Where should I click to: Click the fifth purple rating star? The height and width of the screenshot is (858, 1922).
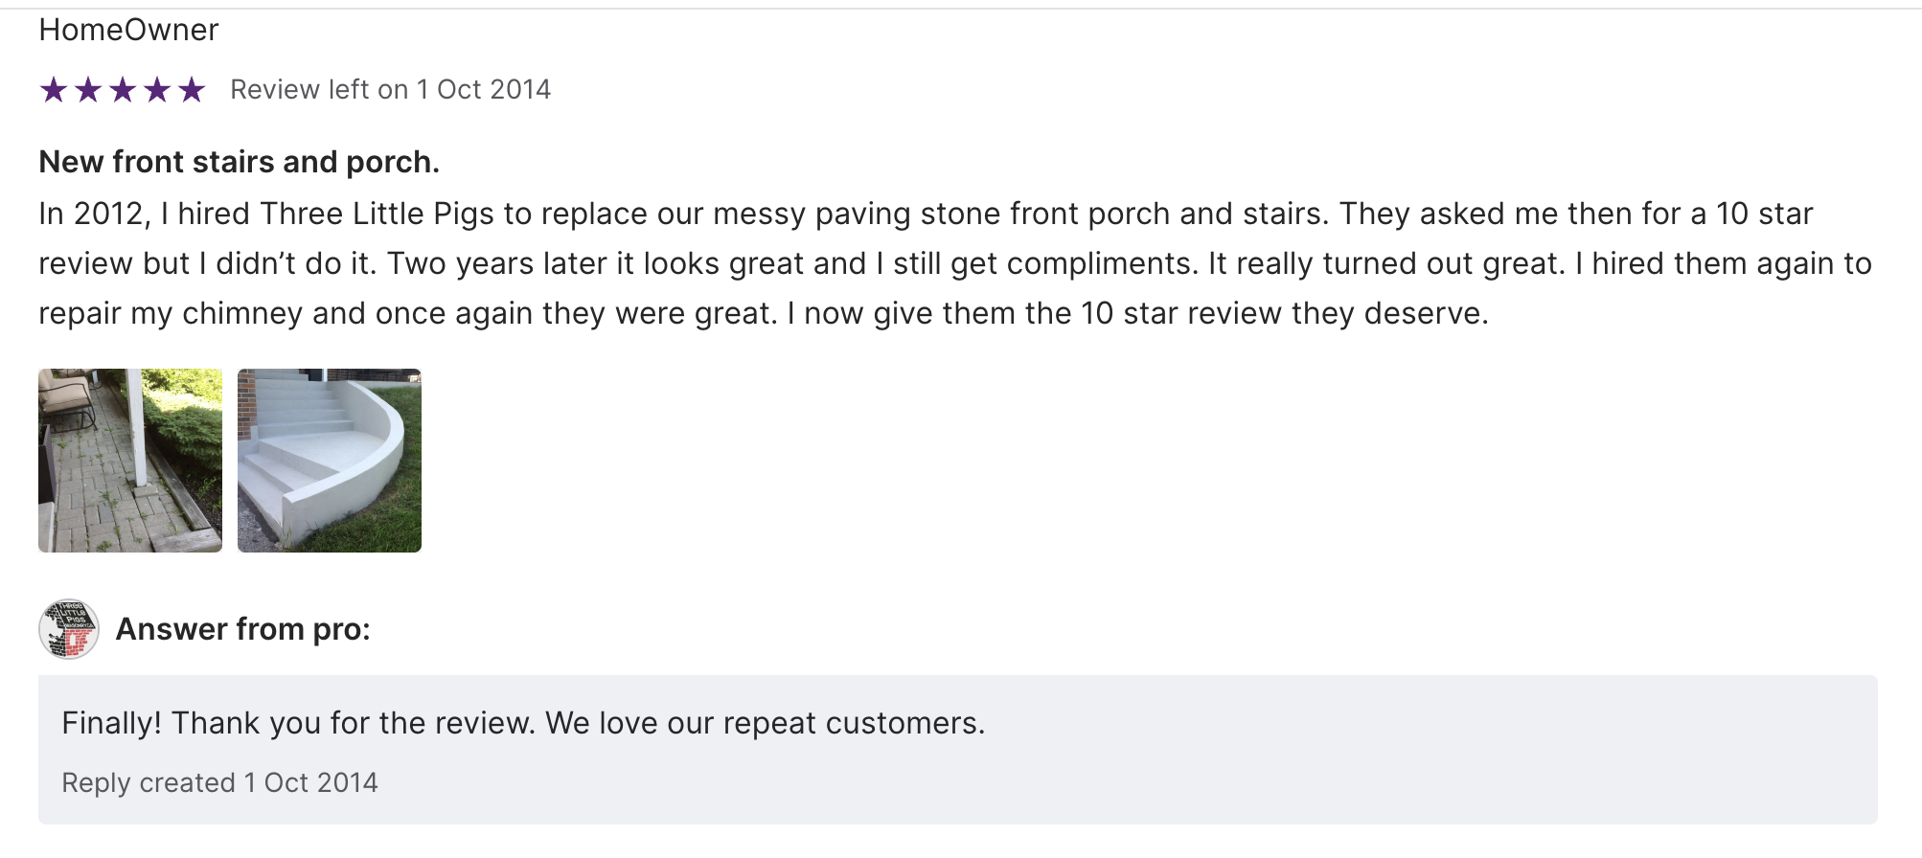point(192,90)
